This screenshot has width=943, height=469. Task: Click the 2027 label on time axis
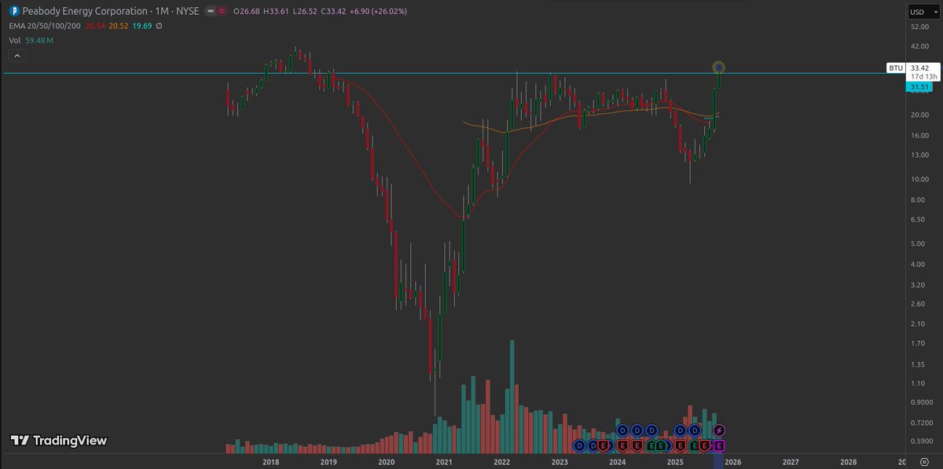pos(791,463)
